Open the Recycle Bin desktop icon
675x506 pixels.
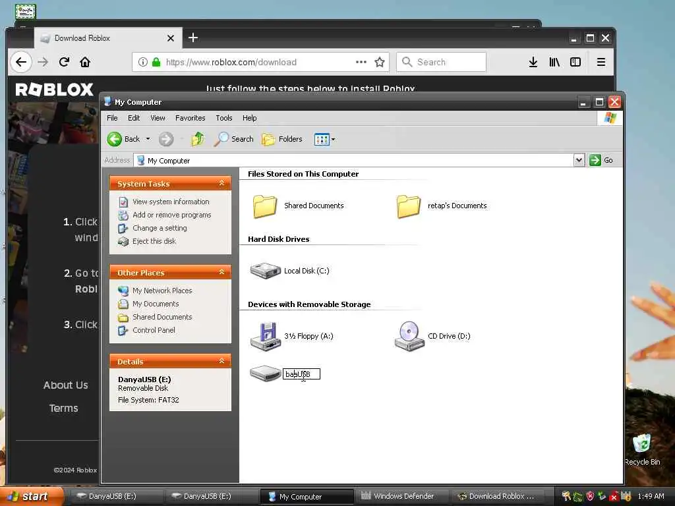tap(642, 449)
